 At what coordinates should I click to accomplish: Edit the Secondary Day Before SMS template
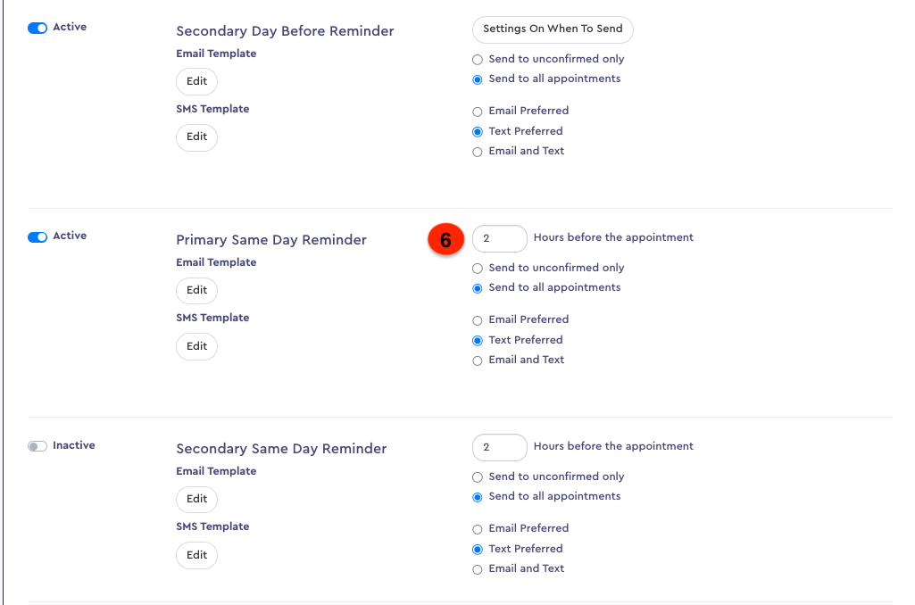pos(196,137)
